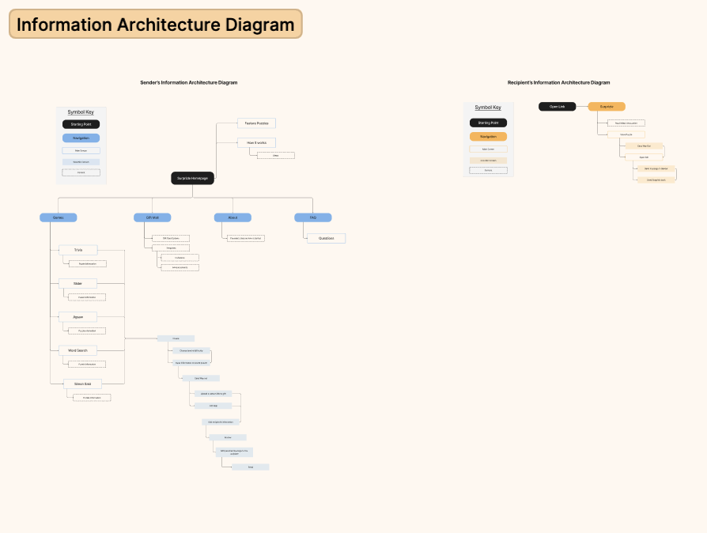707x533 pixels.
Task: Click the blue FAQ navigation node
Action: click(x=313, y=217)
